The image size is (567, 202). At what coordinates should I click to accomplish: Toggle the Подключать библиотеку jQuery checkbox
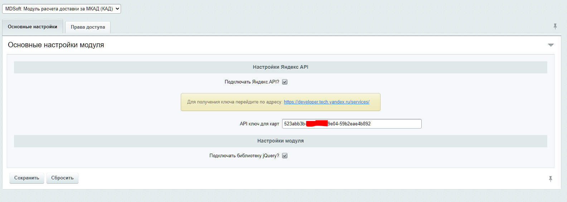pyautogui.click(x=285, y=156)
